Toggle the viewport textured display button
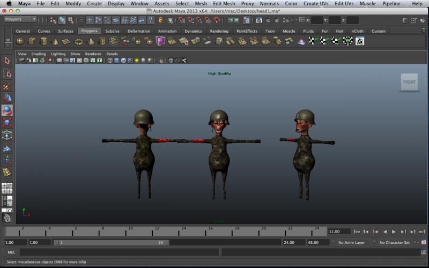 pyautogui.click(x=130, y=61)
